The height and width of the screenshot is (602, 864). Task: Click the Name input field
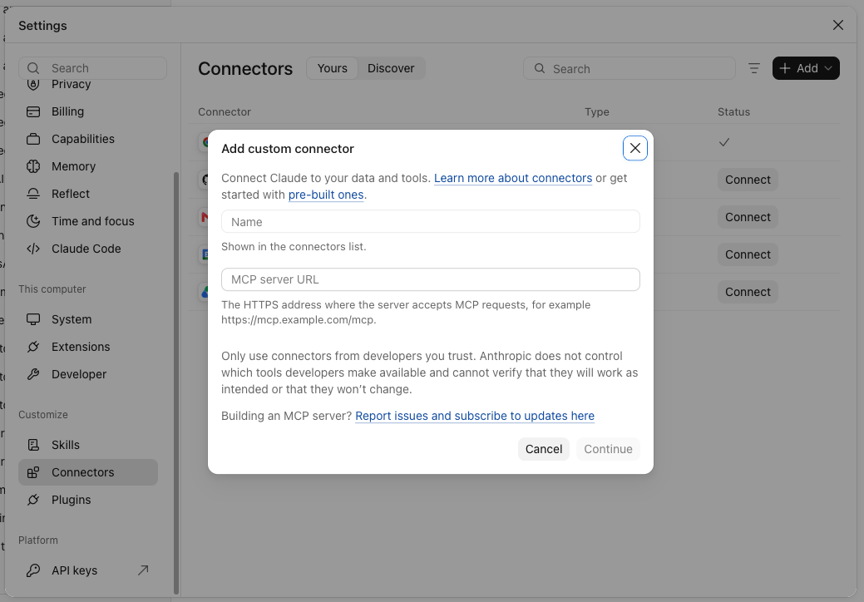(431, 221)
